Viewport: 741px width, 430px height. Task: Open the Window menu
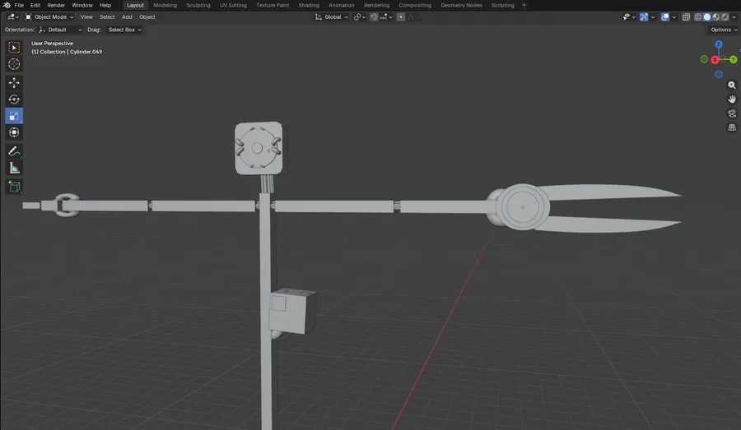click(82, 5)
